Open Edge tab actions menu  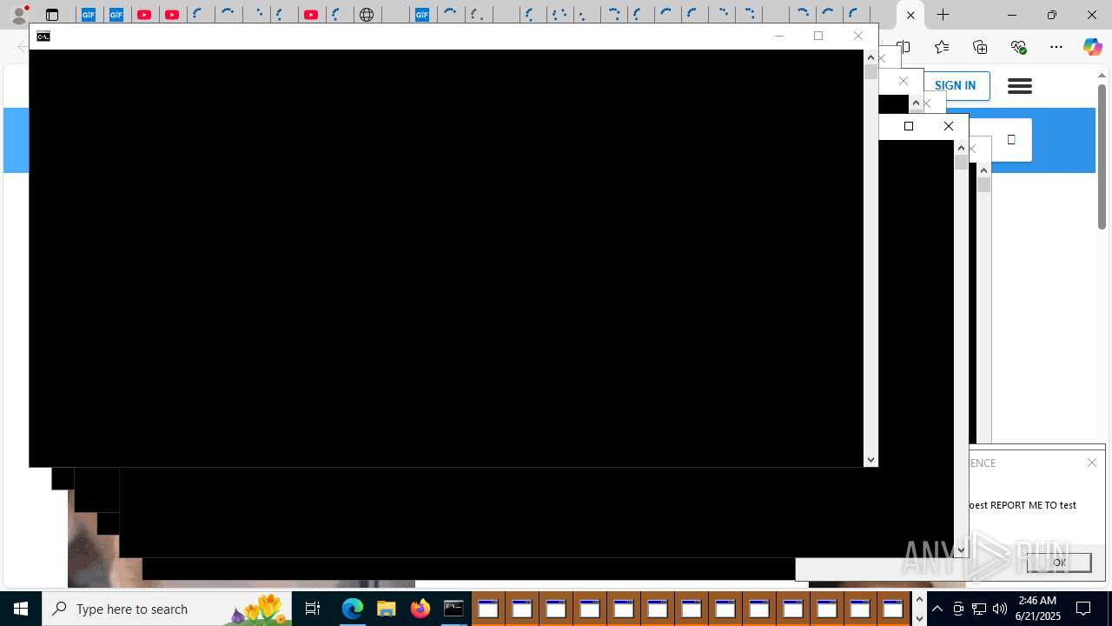click(x=52, y=15)
